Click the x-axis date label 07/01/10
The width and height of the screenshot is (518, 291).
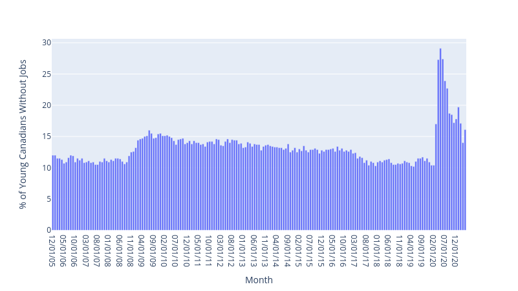tap(175, 251)
